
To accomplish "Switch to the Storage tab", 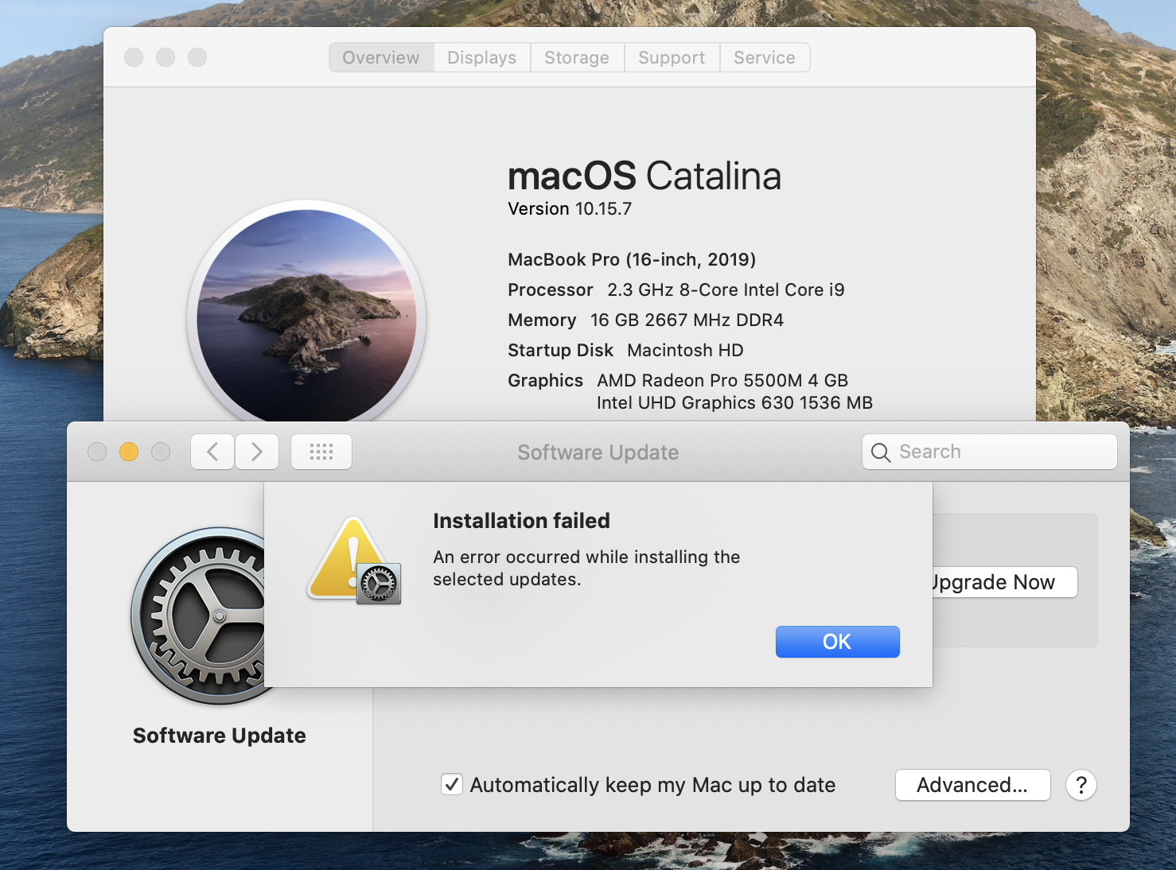I will pyautogui.click(x=577, y=57).
